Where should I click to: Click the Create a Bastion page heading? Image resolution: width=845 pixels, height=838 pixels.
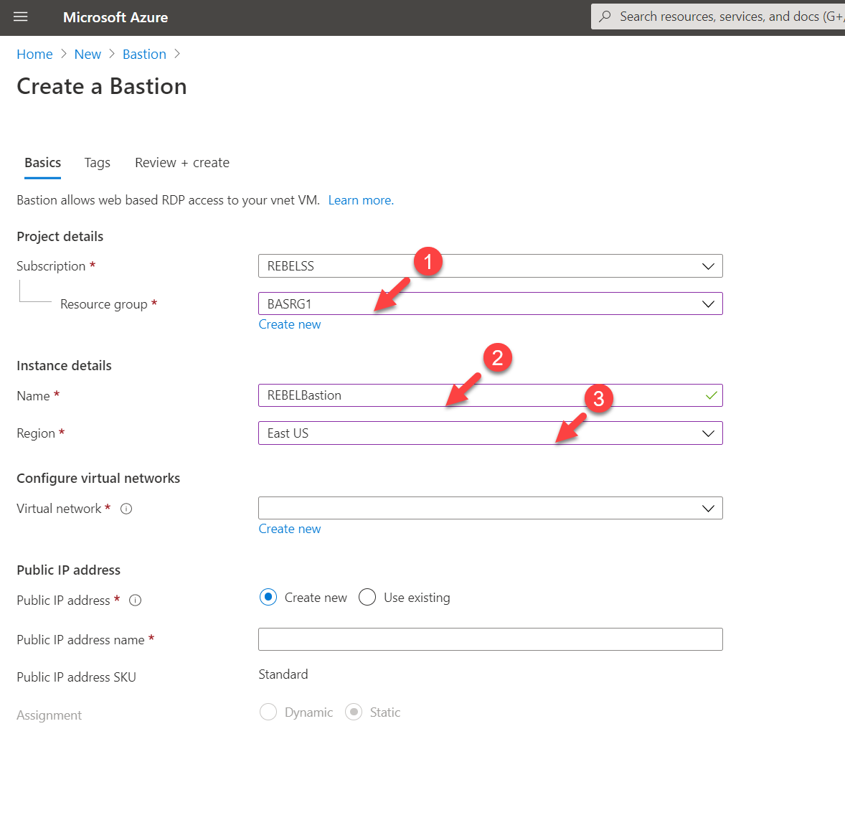click(102, 87)
